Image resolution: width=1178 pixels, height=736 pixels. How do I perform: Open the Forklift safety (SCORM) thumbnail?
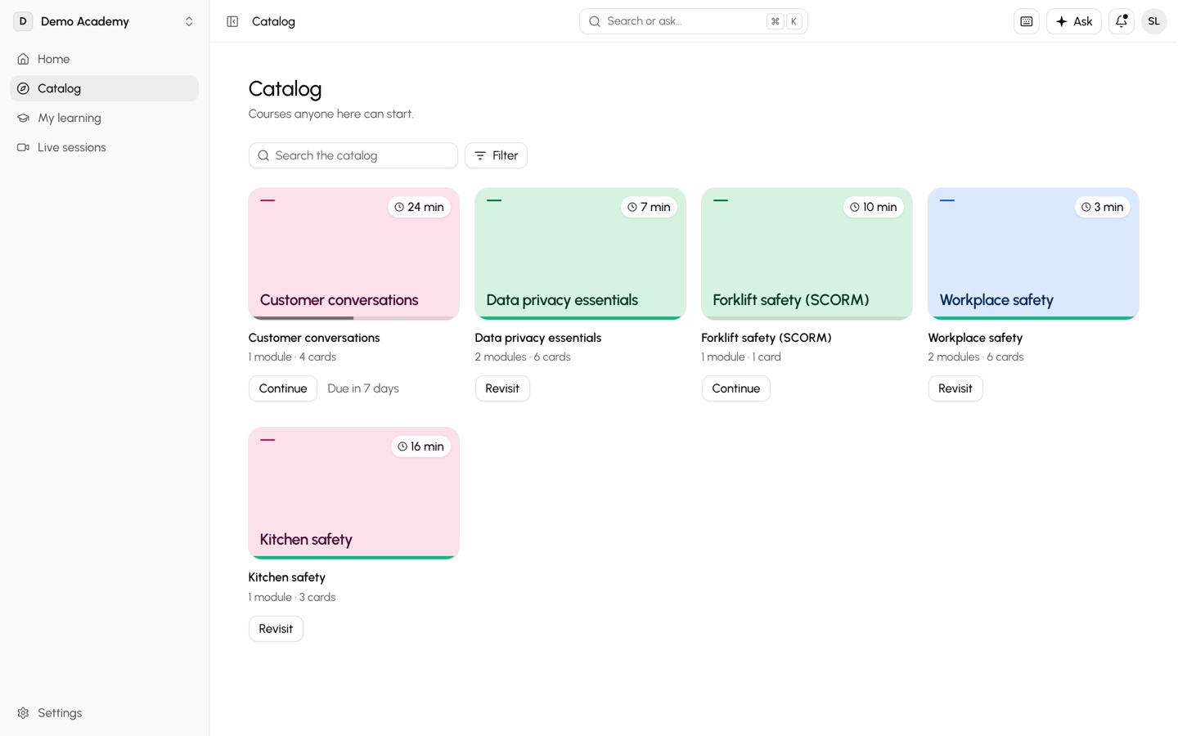click(x=807, y=254)
